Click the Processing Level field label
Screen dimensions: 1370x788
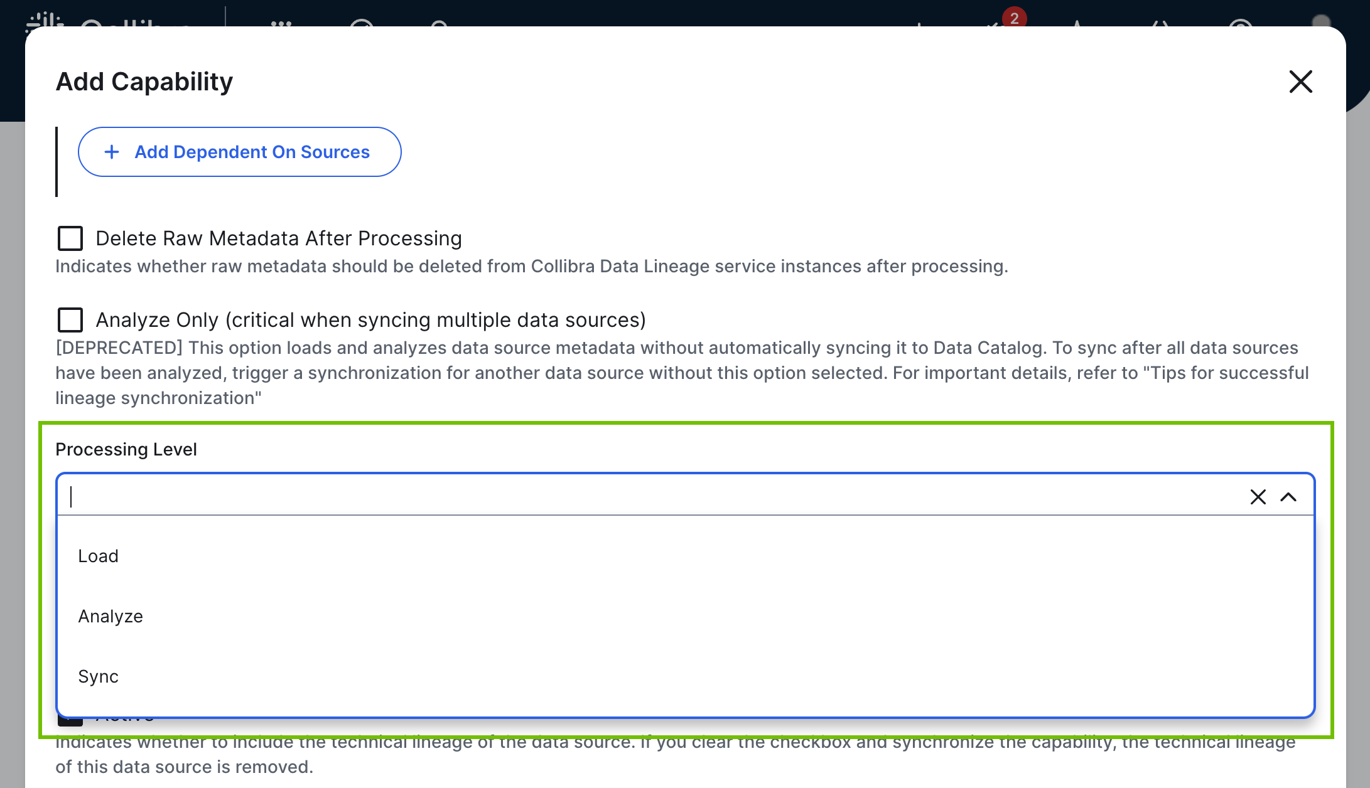click(126, 449)
